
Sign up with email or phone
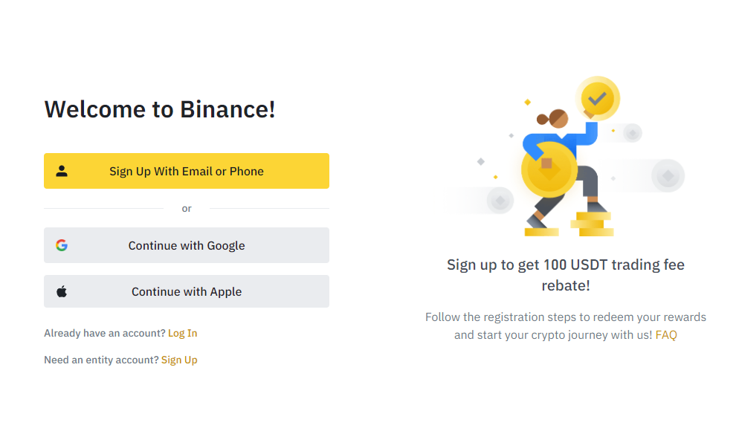click(187, 171)
